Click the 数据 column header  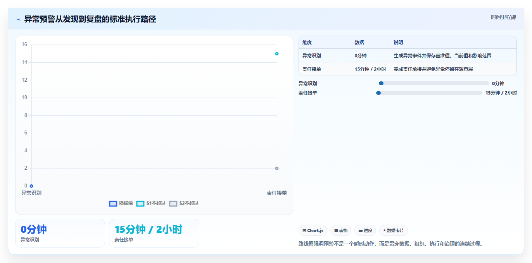click(359, 43)
